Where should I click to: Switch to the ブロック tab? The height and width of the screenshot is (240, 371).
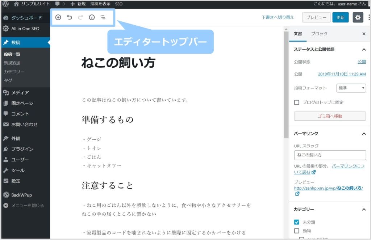(319, 34)
